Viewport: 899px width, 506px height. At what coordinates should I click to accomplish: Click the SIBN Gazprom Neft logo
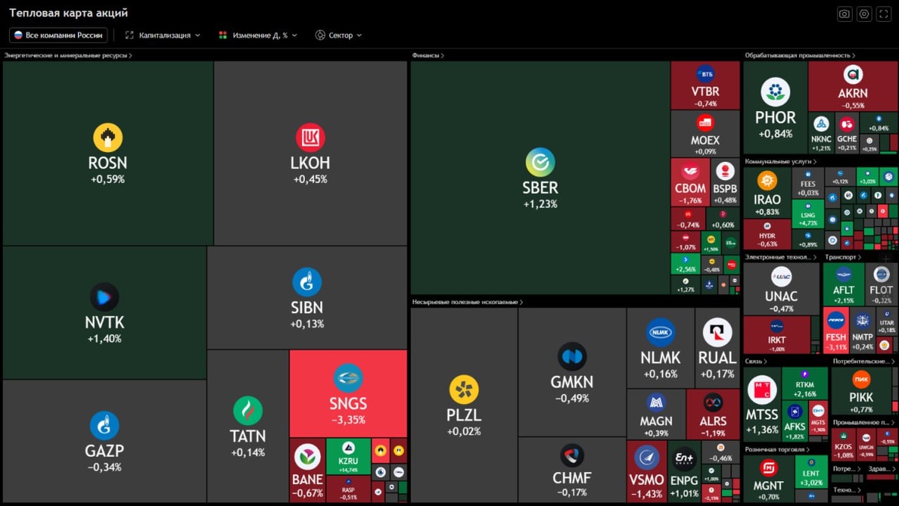click(x=307, y=283)
